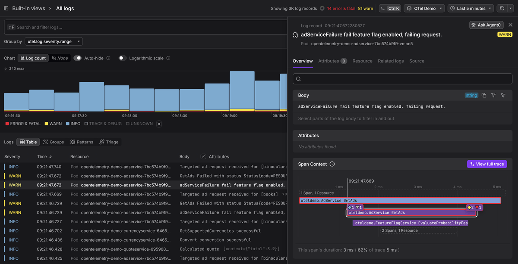Image resolution: width=518 pixels, height=264 pixels.
Task: Open the Last 5 minutes time range
Action: 471,8
